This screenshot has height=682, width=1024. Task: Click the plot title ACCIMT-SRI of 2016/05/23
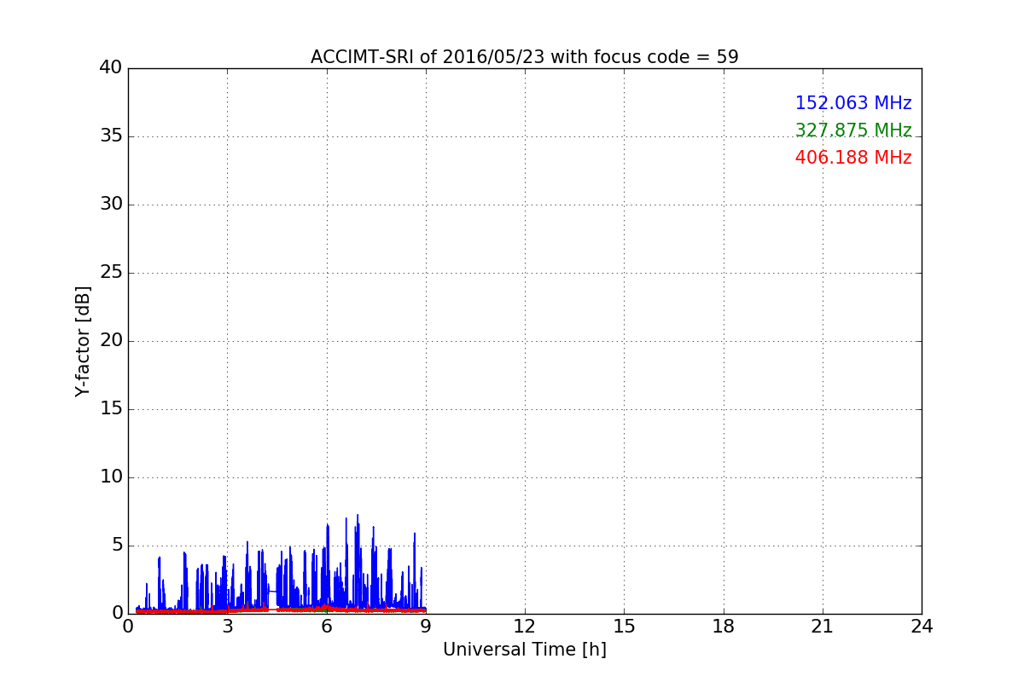pyautogui.click(x=524, y=57)
